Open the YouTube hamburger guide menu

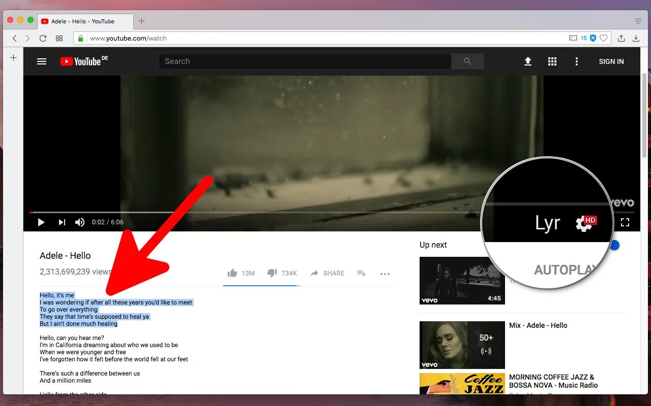click(42, 61)
